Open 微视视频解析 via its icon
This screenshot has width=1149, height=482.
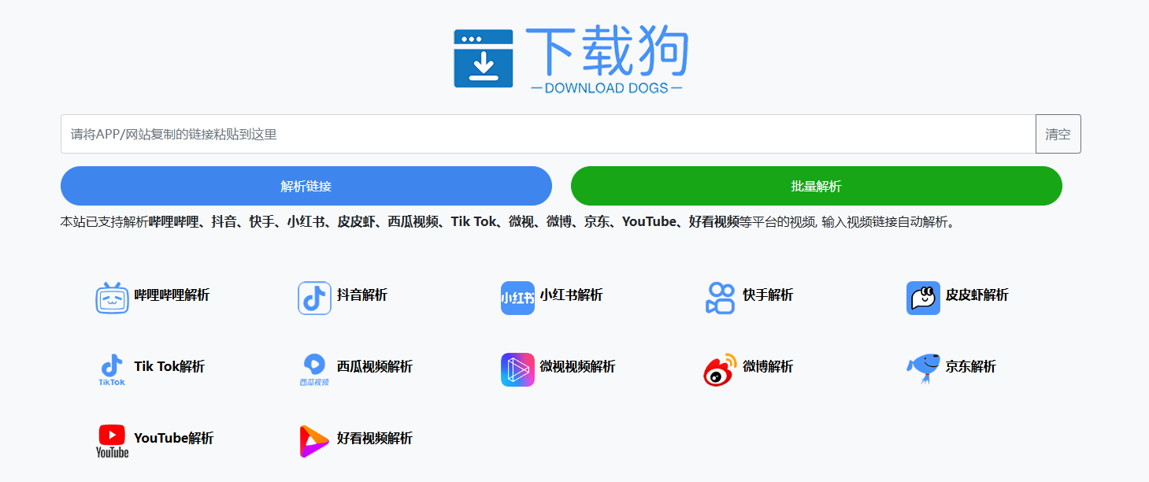pos(517,369)
